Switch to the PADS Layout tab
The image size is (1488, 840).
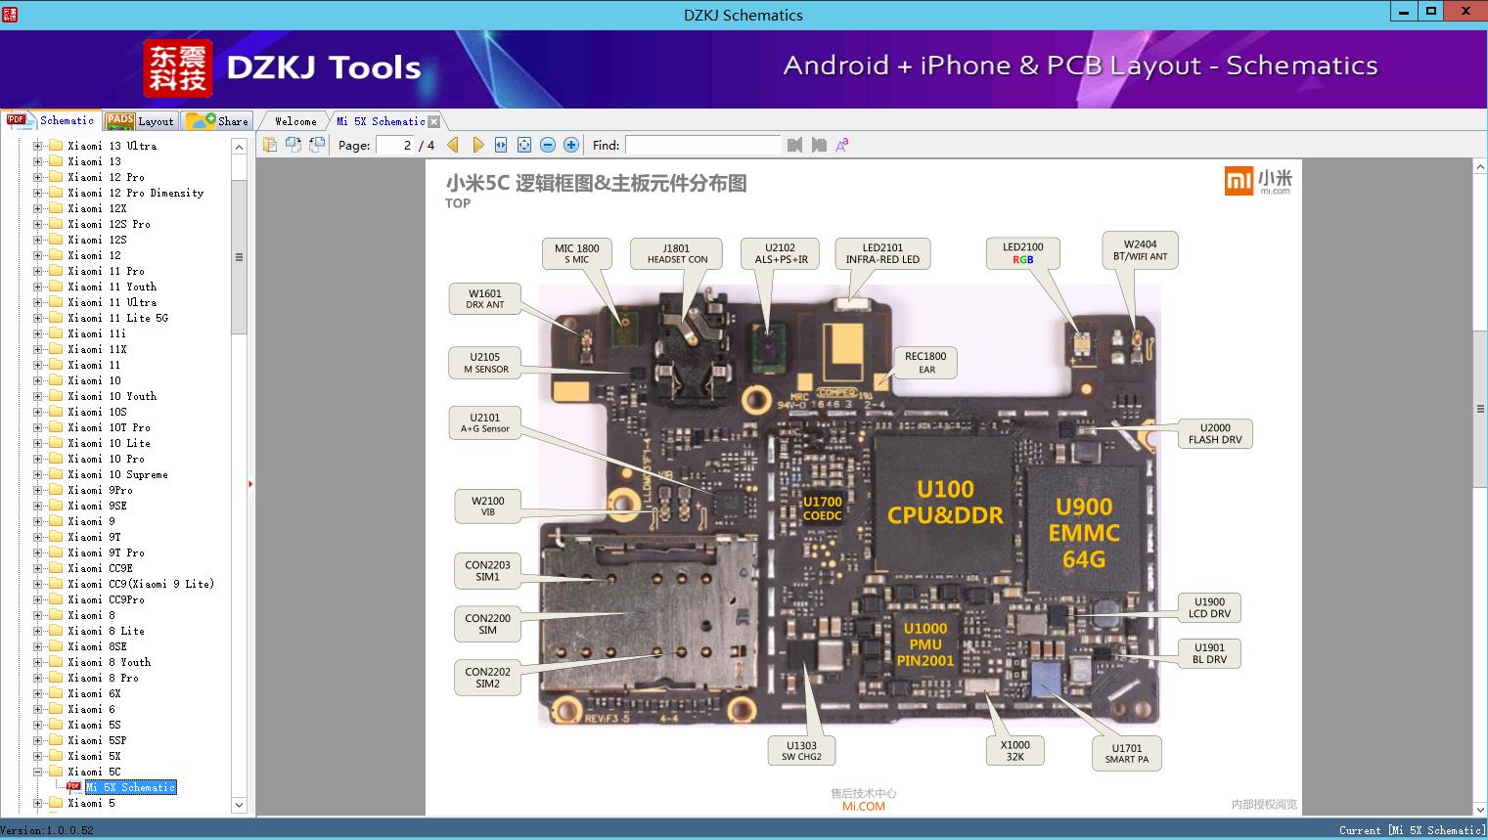click(x=140, y=121)
